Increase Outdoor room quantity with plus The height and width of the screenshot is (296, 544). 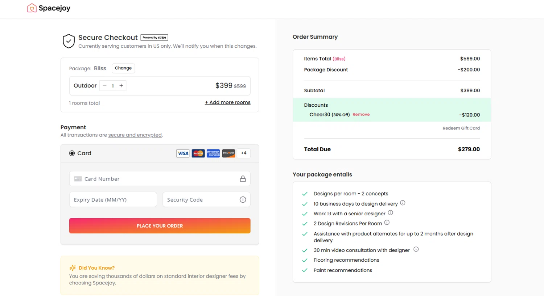click(x=121, y=86)
